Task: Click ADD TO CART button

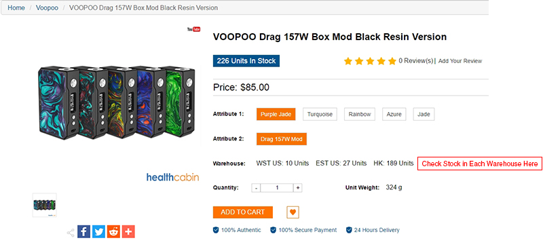Action: point(243,212)
